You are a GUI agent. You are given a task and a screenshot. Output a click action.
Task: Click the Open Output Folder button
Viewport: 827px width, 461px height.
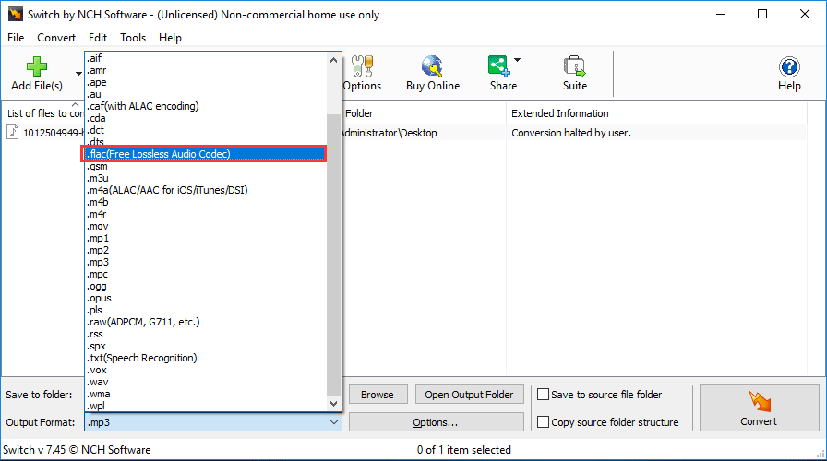[x=470, y=395]
